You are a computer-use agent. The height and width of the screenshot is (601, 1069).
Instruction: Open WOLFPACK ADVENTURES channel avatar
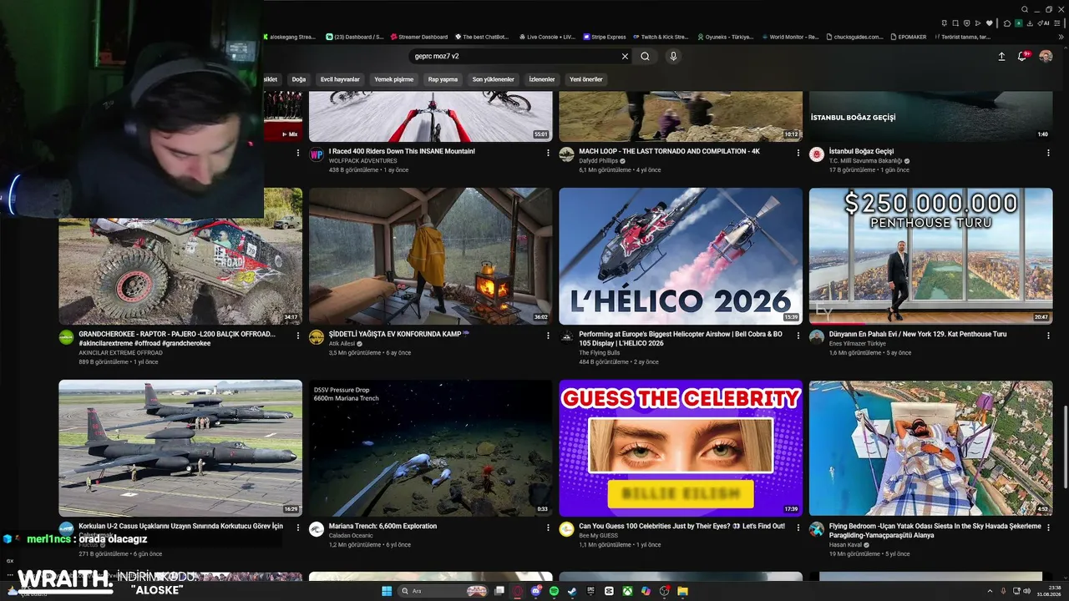[x=317, y=154]
